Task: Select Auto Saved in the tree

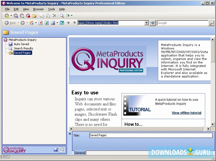Action: pyautogui.click(x=21, y=44)
